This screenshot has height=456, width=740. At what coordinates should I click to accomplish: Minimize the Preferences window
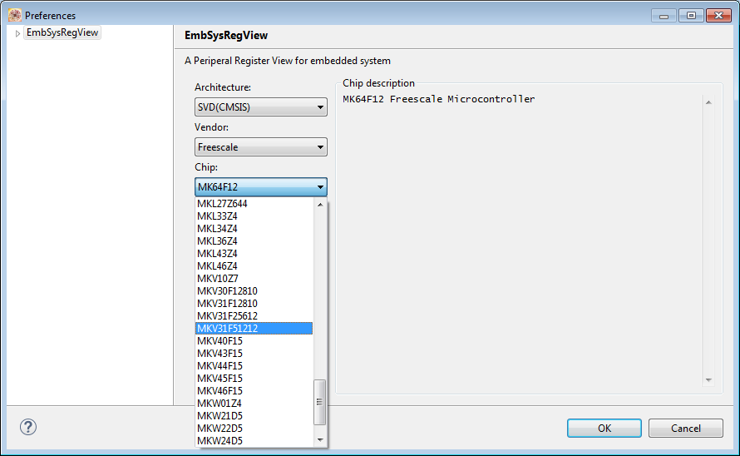[x=664, y=16]
